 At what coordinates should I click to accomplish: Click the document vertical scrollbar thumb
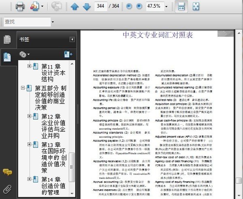tap(239, 180)
